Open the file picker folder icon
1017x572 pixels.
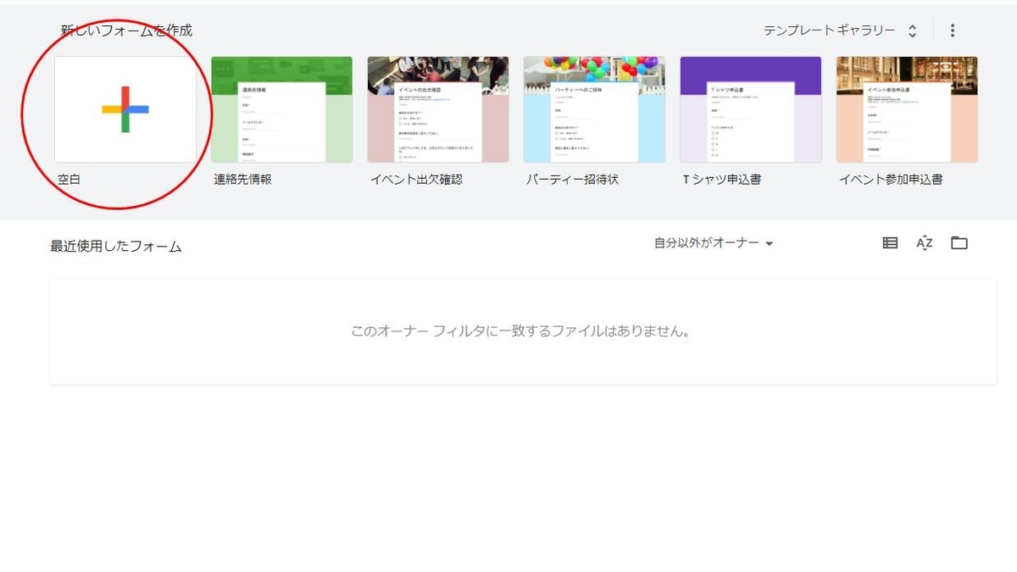959,243
